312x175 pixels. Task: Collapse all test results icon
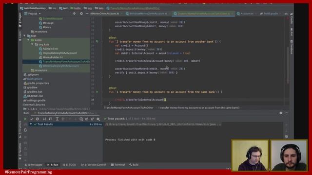pos(63,119)
